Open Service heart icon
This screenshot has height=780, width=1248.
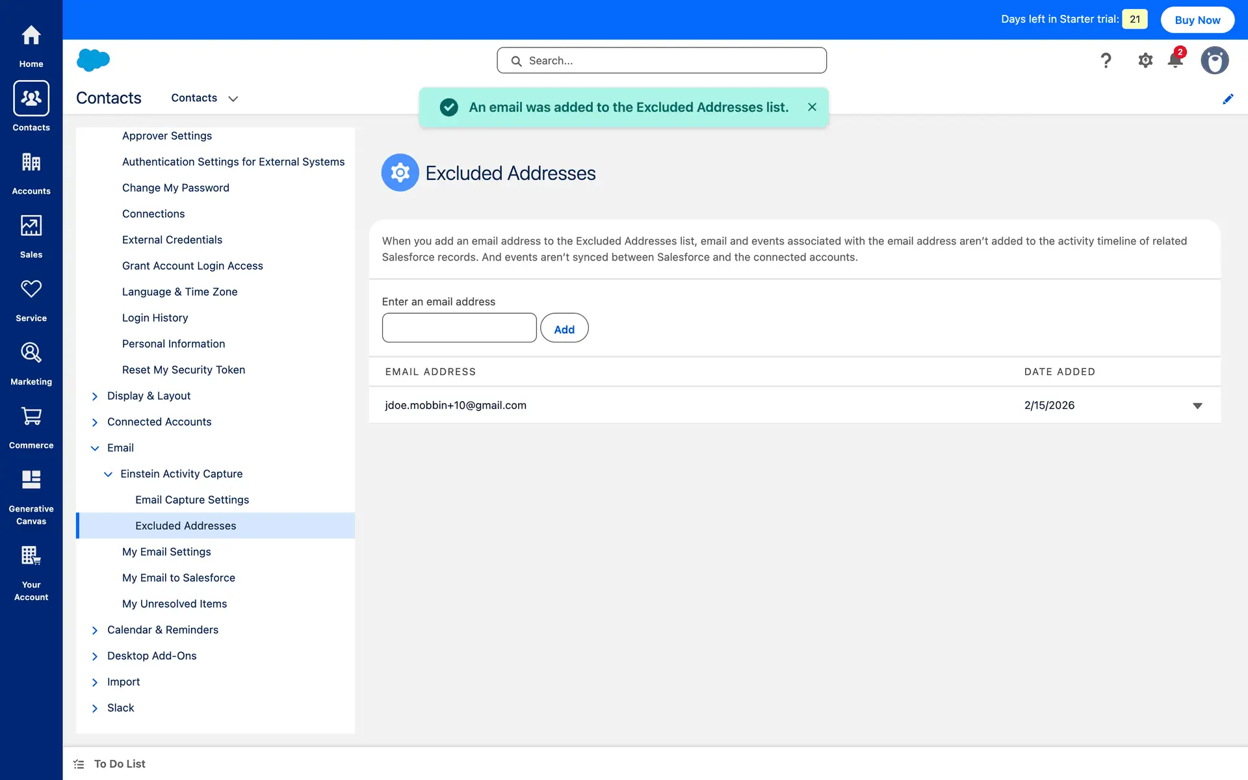[x=31, y=289]
